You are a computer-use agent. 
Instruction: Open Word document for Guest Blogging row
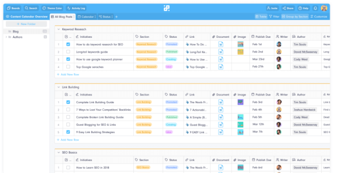point(221,125)
